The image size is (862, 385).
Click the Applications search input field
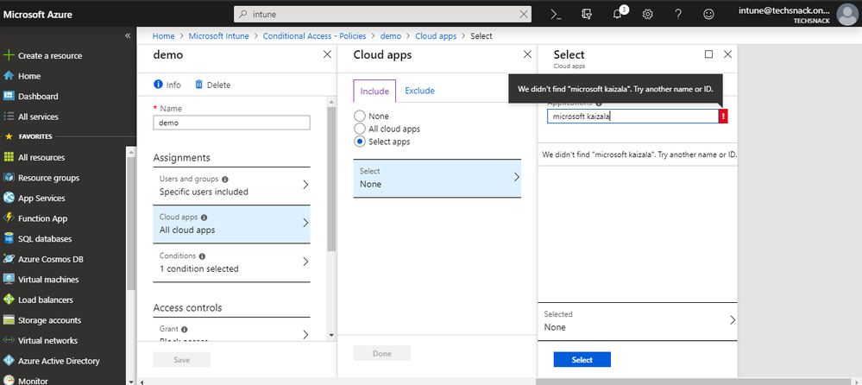[x=632, y=117]
